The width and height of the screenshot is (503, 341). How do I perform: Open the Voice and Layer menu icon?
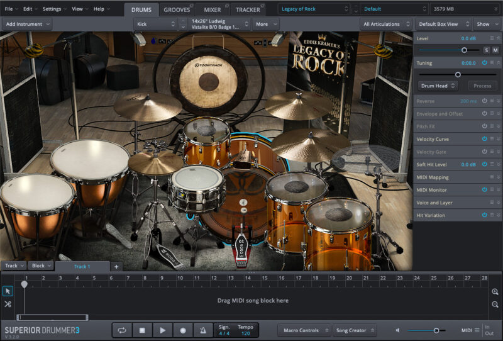[492, 203]
